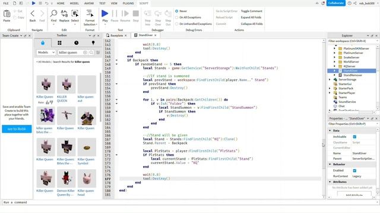Click Add Attribute button

click(354, 195)
